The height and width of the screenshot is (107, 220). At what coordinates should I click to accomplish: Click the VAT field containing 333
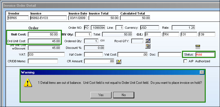pyautogui.click(x=46, y=54)
